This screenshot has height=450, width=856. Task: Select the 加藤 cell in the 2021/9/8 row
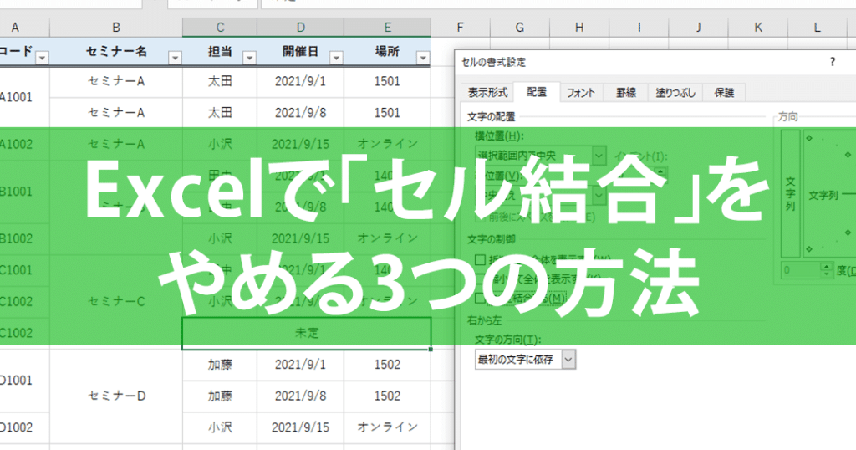tap(220, 396)
